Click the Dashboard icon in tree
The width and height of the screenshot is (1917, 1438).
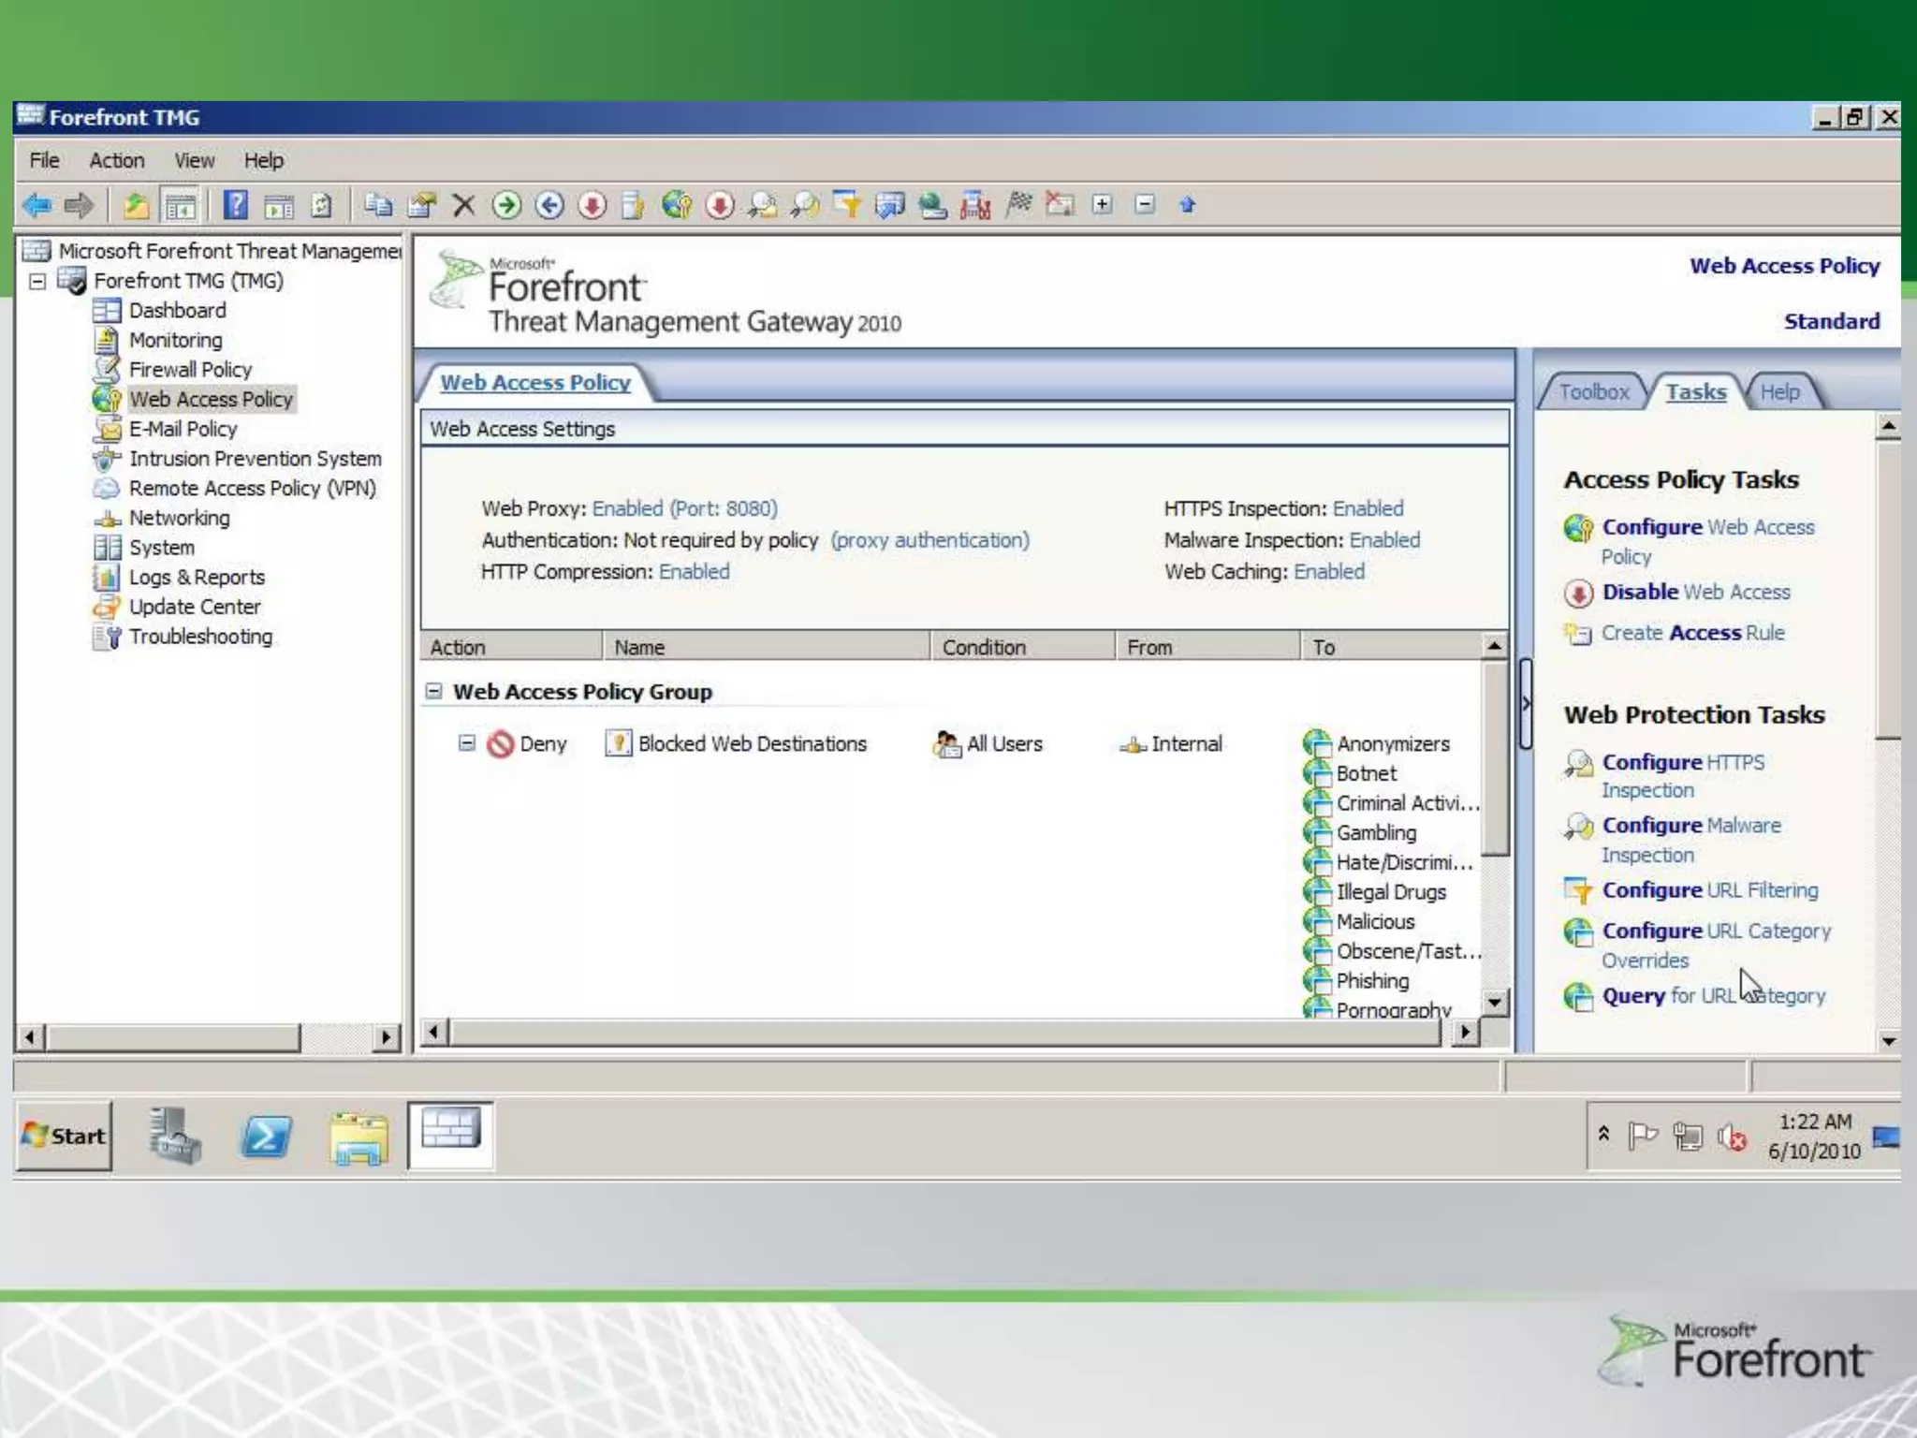107,311
